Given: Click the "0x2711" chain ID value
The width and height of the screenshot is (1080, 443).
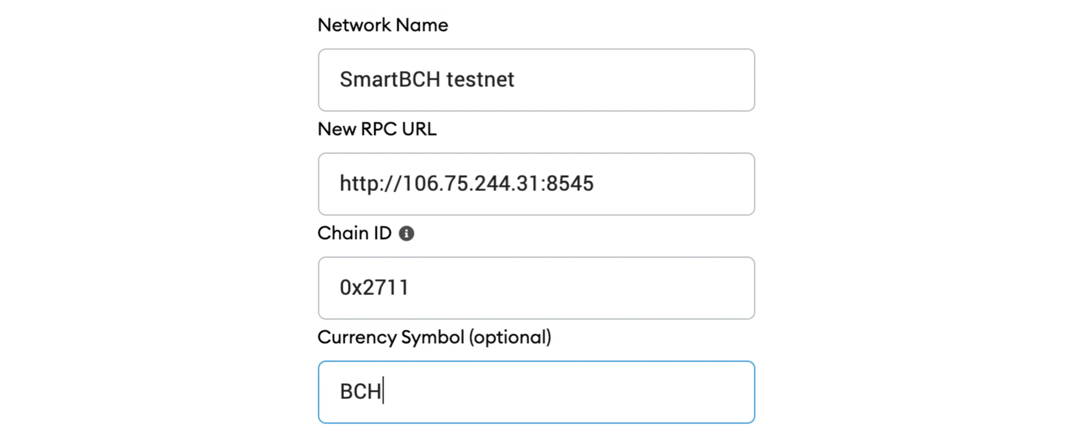Looking at the screenshot, I should click(374, 288).
